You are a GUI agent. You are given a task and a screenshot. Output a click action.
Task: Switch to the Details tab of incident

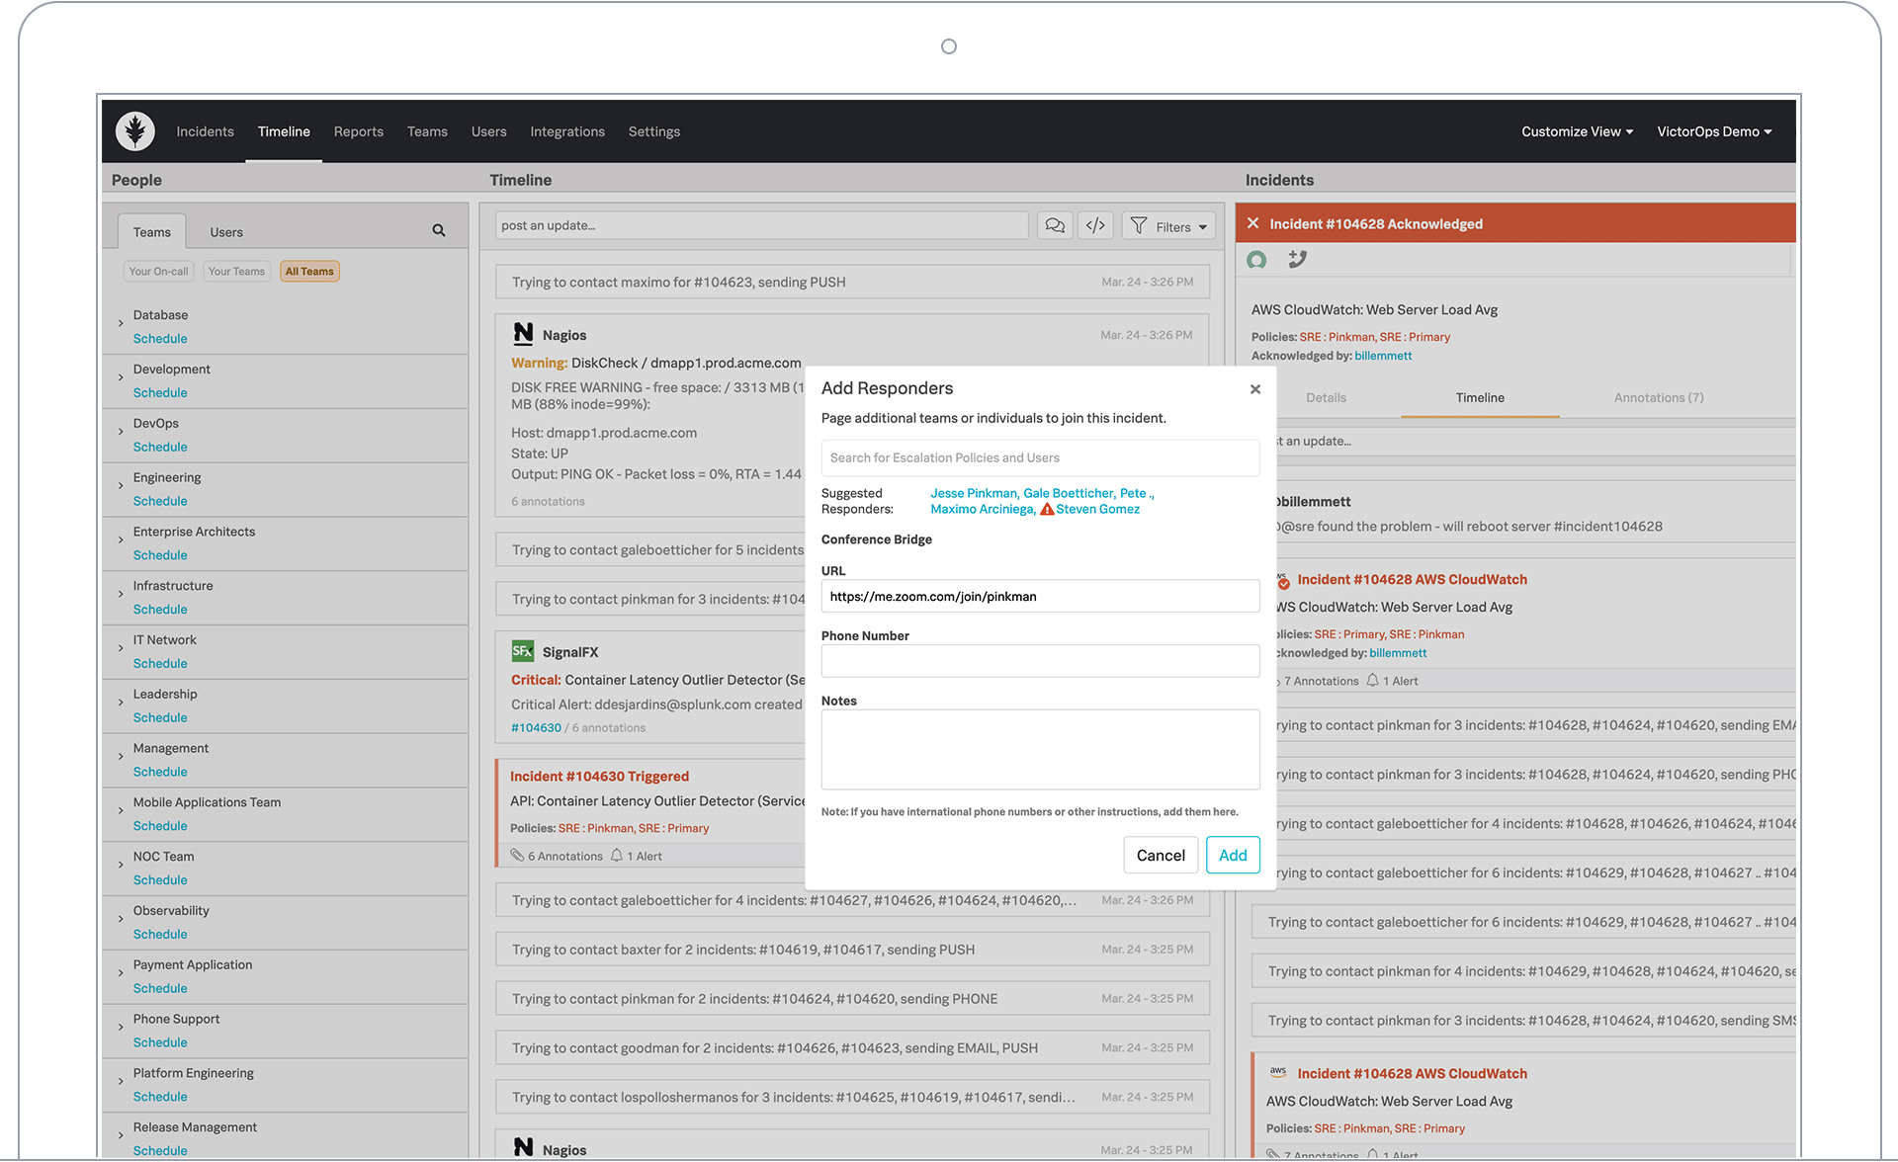click(x=1326, y=397)
